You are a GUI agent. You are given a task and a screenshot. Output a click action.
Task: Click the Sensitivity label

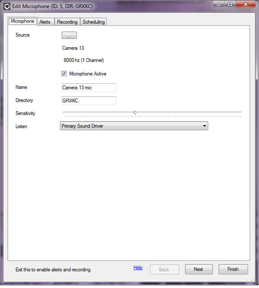[25, 113]
